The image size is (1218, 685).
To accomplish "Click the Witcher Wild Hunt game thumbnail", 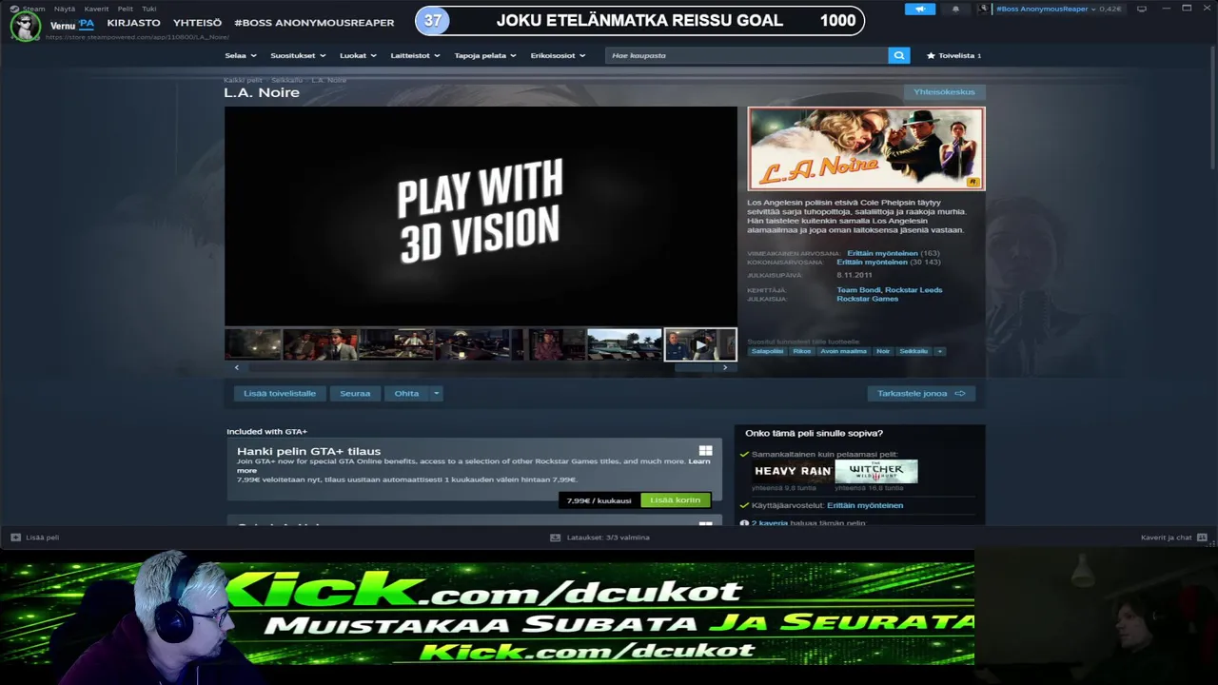I will [876, 471].
